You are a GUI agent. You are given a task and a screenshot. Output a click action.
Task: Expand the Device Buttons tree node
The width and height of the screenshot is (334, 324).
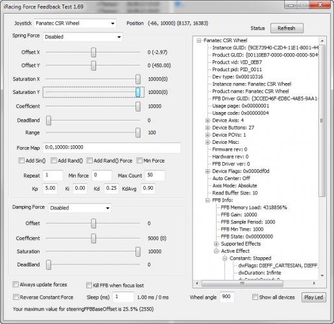(x=208, y=128)
